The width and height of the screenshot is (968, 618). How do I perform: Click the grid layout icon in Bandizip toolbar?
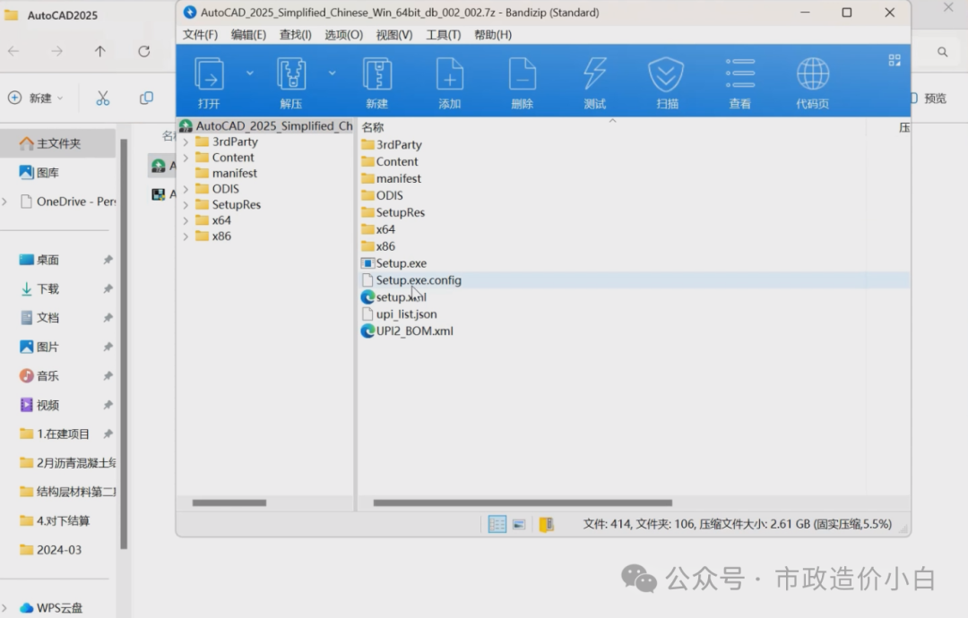pyautogui.click(x=895, y=60)
